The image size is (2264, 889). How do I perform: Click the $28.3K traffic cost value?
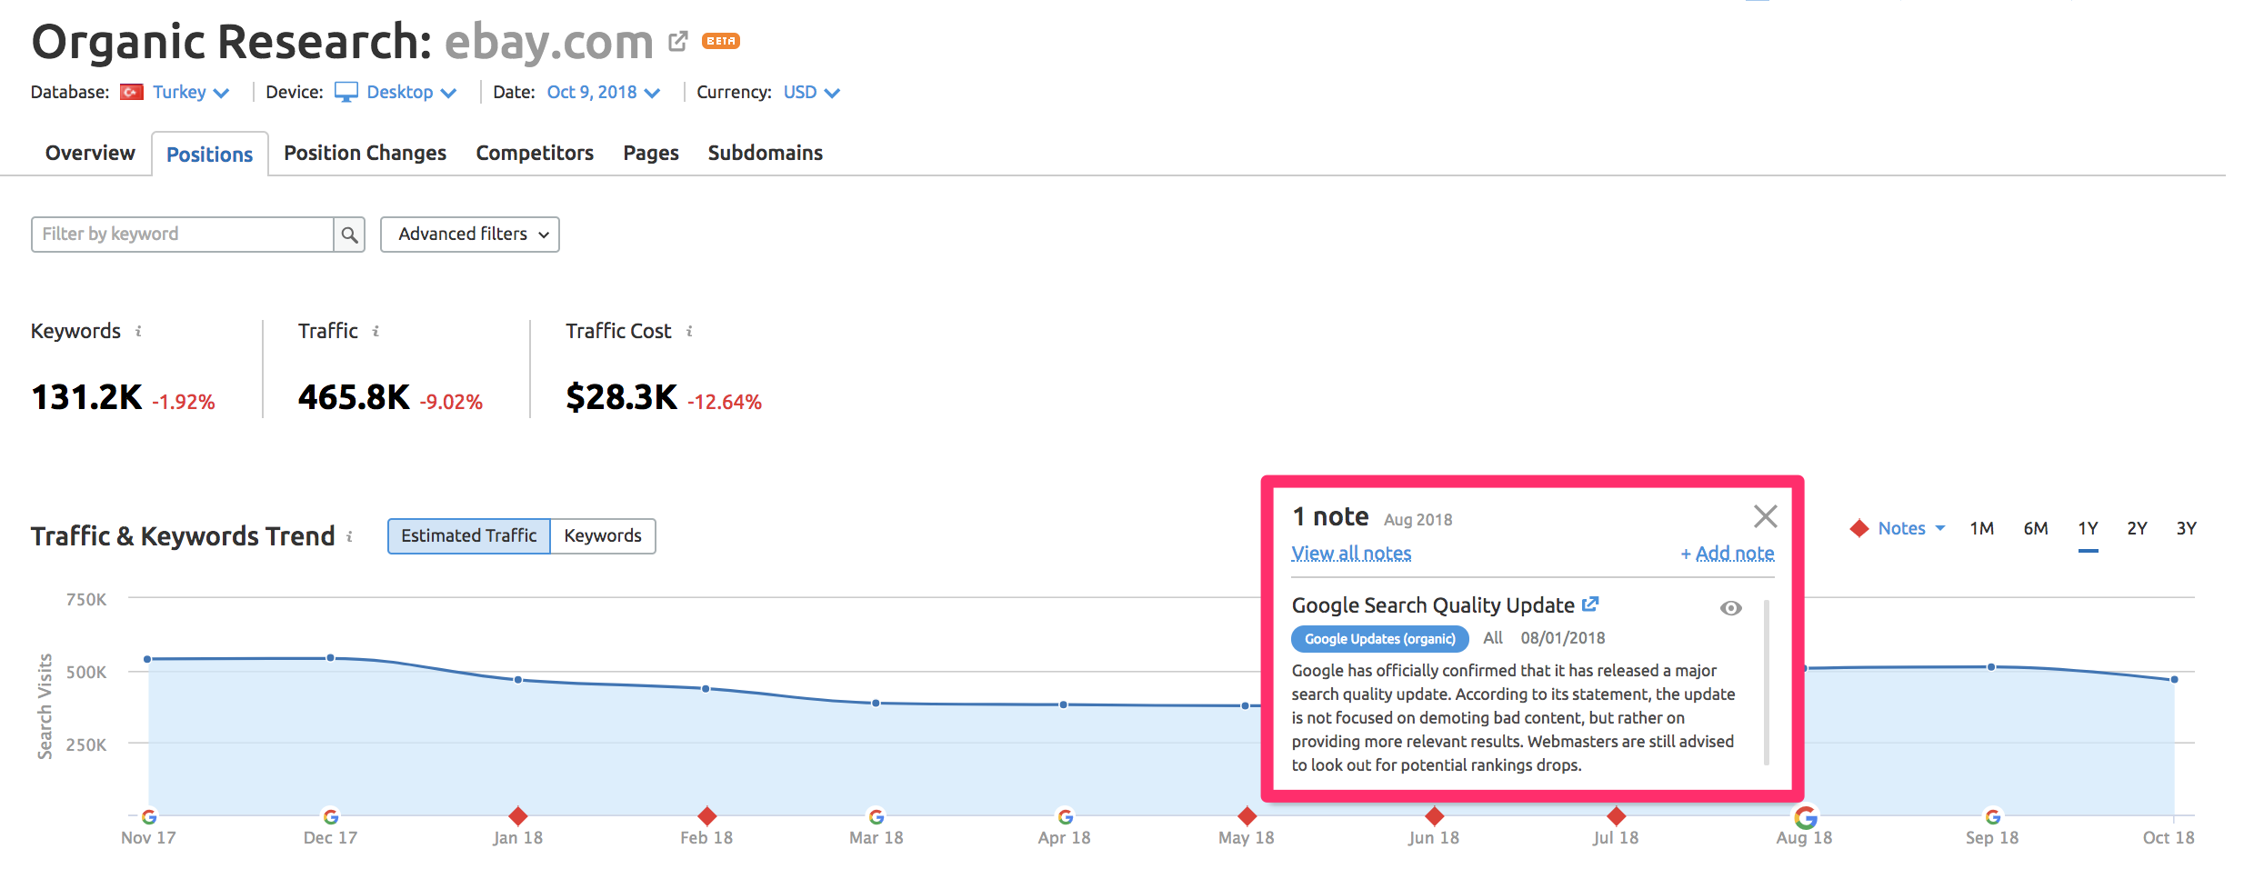[621, 397]
